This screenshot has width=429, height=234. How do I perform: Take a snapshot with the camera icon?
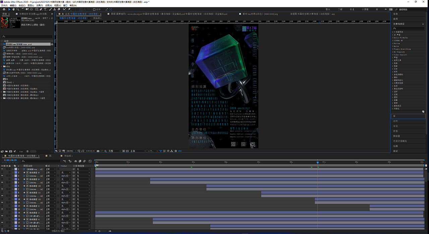coord(98,151)
